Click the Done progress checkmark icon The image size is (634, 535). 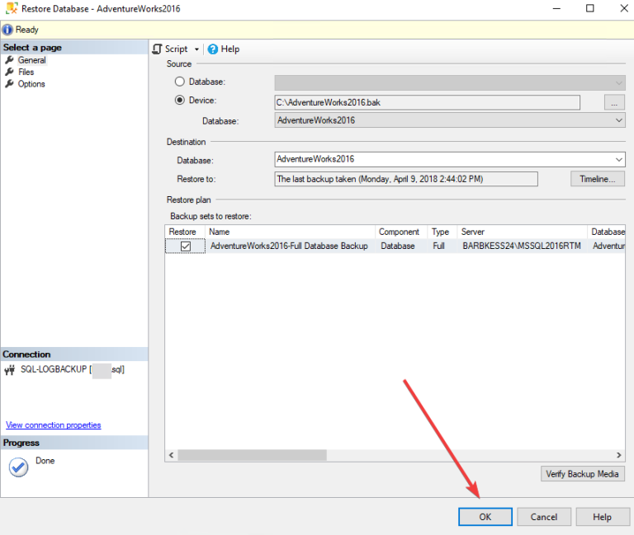19,467
